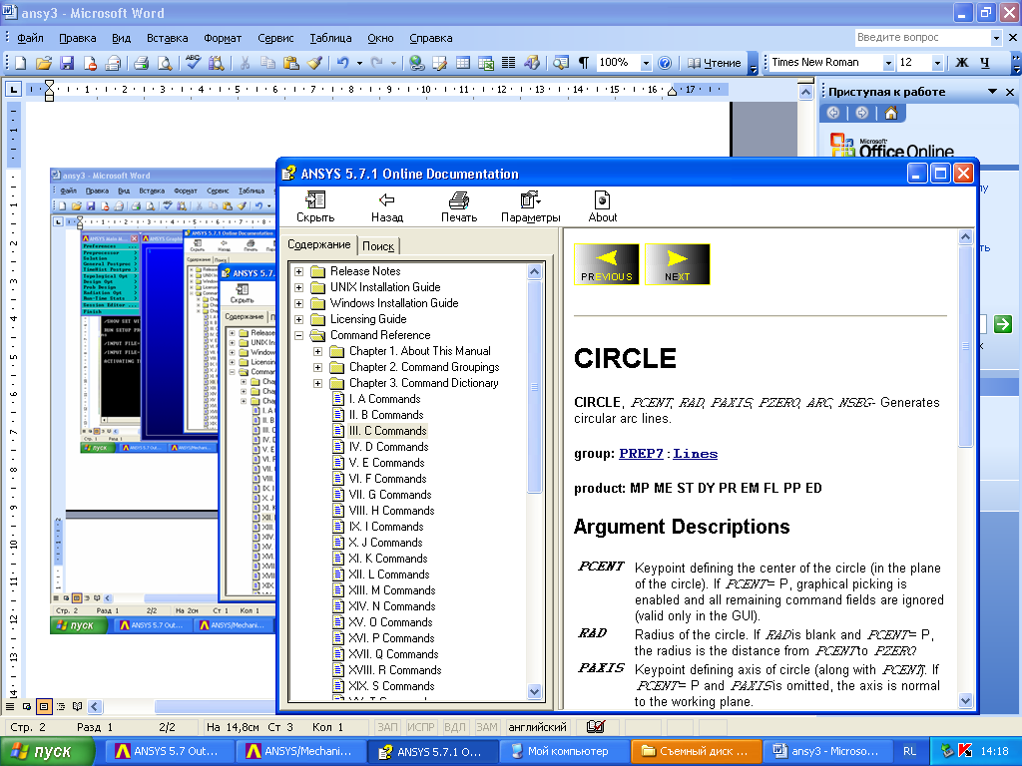Open the Таблица menu
Image resolution: width=1022 pixels, height=766 pixels.
330,38
